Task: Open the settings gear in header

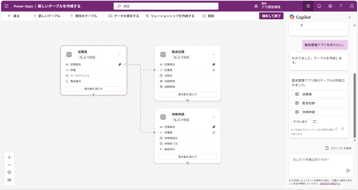Action: tap(330, 6)
